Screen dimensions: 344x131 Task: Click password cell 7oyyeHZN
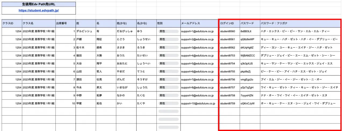click(250, 95)
